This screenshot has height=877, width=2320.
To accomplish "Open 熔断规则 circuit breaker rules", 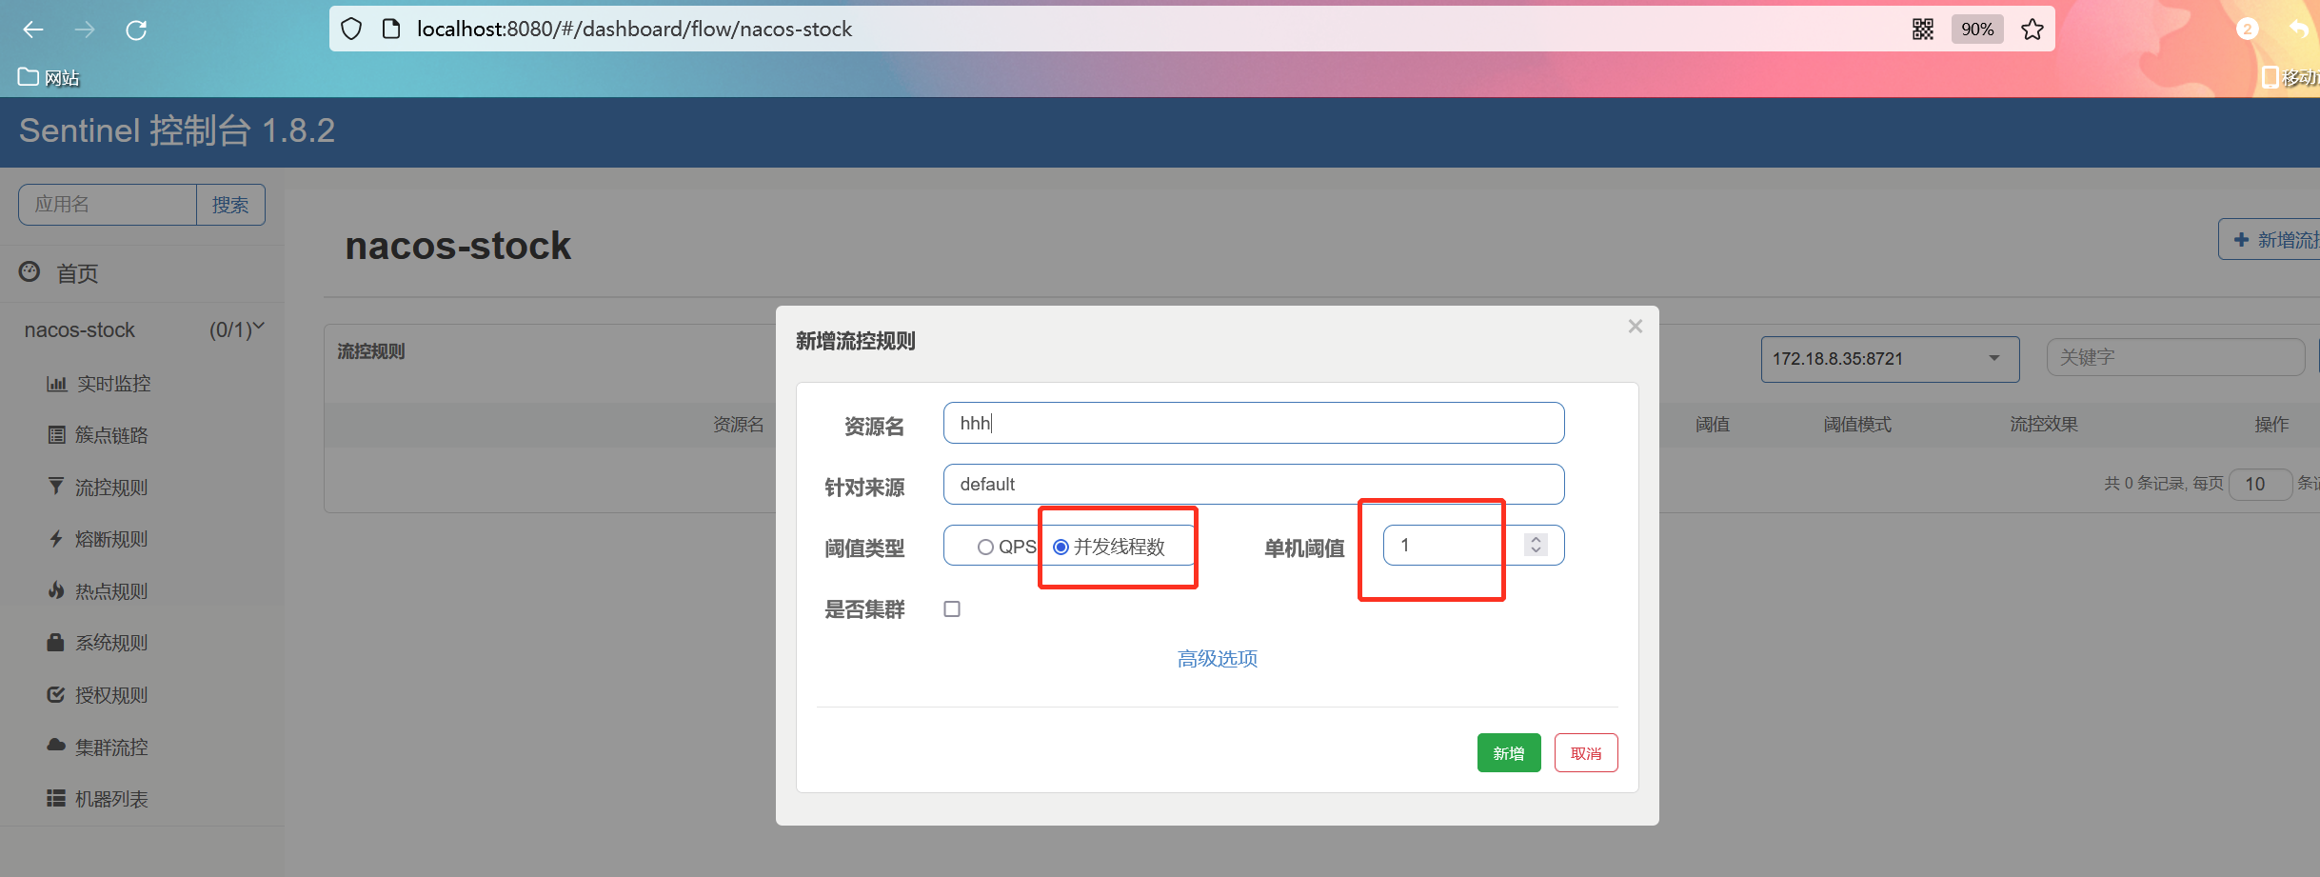I will 111,539.
